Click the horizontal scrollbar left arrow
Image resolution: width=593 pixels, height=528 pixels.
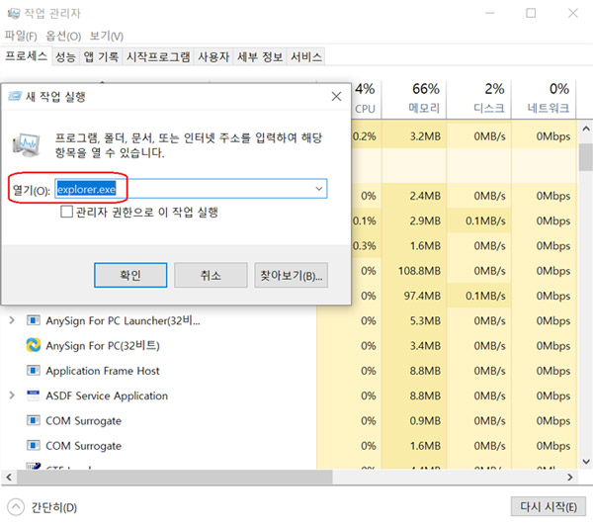pos(9,477)
